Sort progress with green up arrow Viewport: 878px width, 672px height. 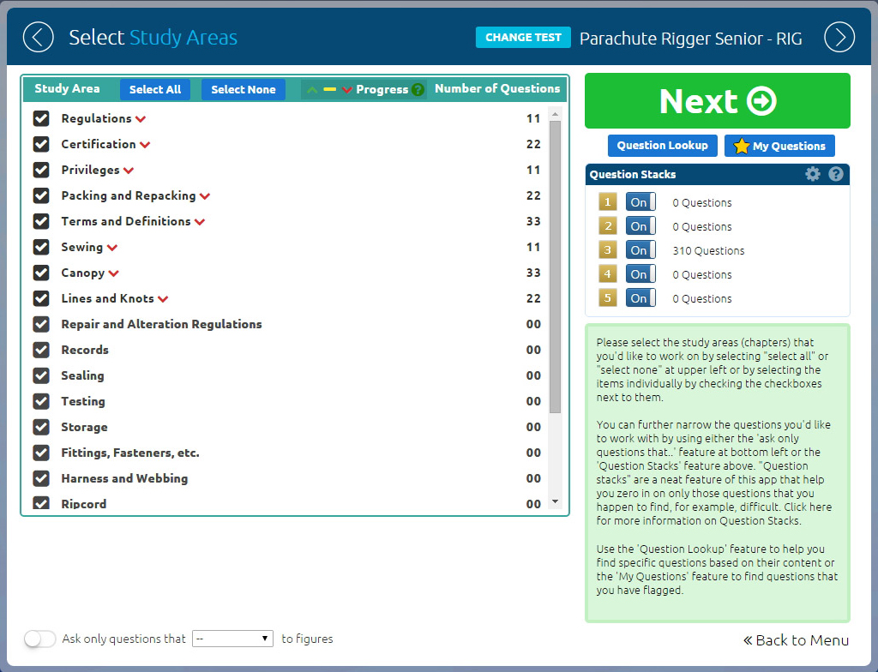tap(312, 90)
